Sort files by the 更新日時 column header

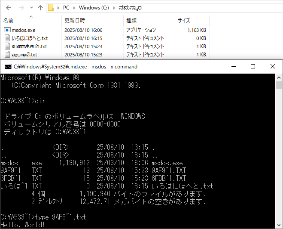click(x=75, y=20)
